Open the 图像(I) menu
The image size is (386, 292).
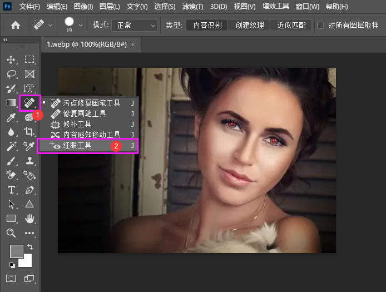83,7
